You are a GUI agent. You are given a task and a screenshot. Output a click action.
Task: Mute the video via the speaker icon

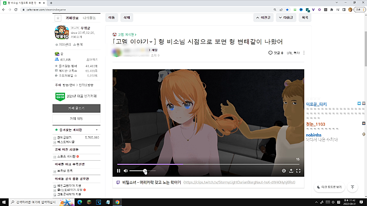tap(126, 171)
